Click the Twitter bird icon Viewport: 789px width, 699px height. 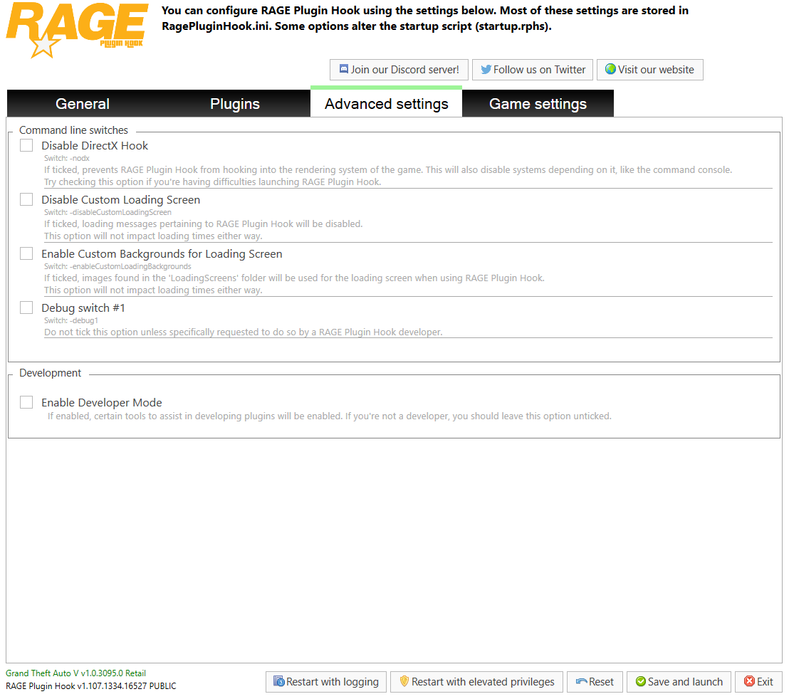[x=486, y=69]
